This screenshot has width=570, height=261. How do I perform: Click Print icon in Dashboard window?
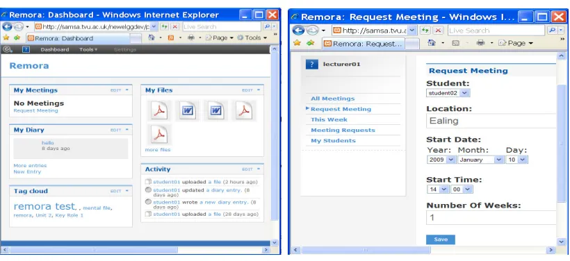point(191,37)
